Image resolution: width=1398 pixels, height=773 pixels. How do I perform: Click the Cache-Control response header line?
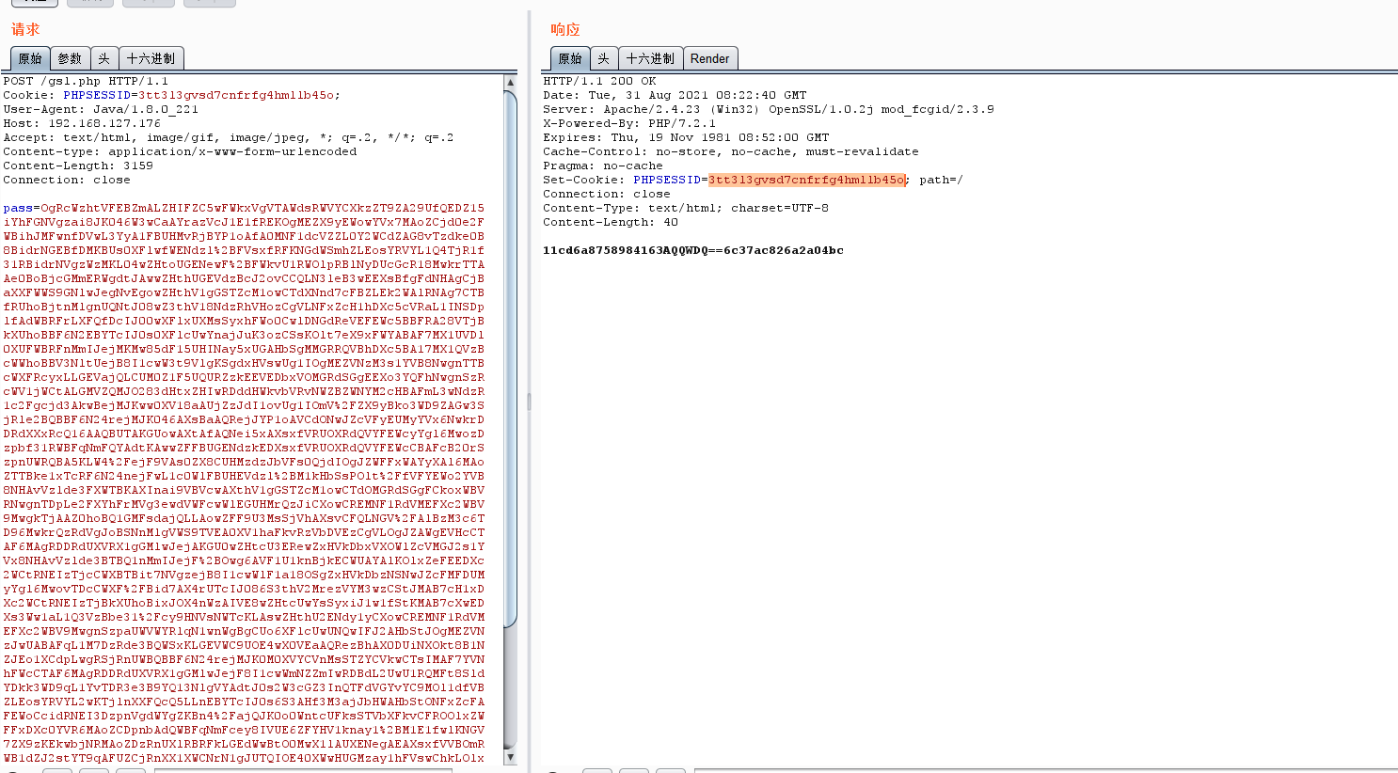point(731,151)
